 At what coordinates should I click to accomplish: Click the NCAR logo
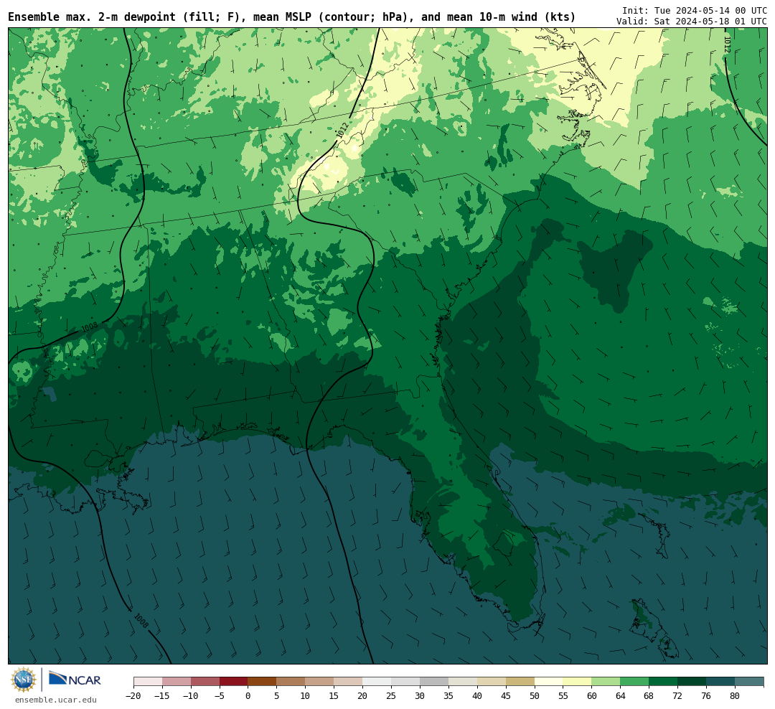[x=75, y=680]
